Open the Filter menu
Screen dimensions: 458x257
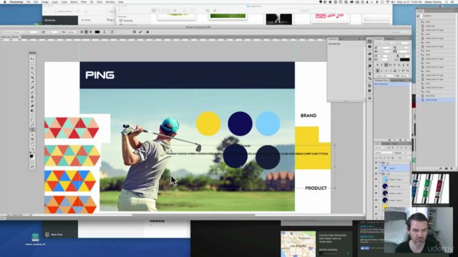click(84, 1)
